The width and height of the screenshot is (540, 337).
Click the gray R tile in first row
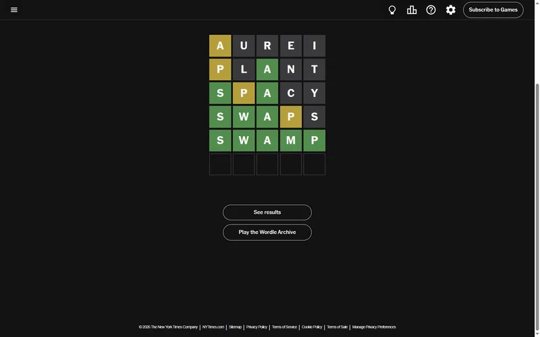pos(267,46)
